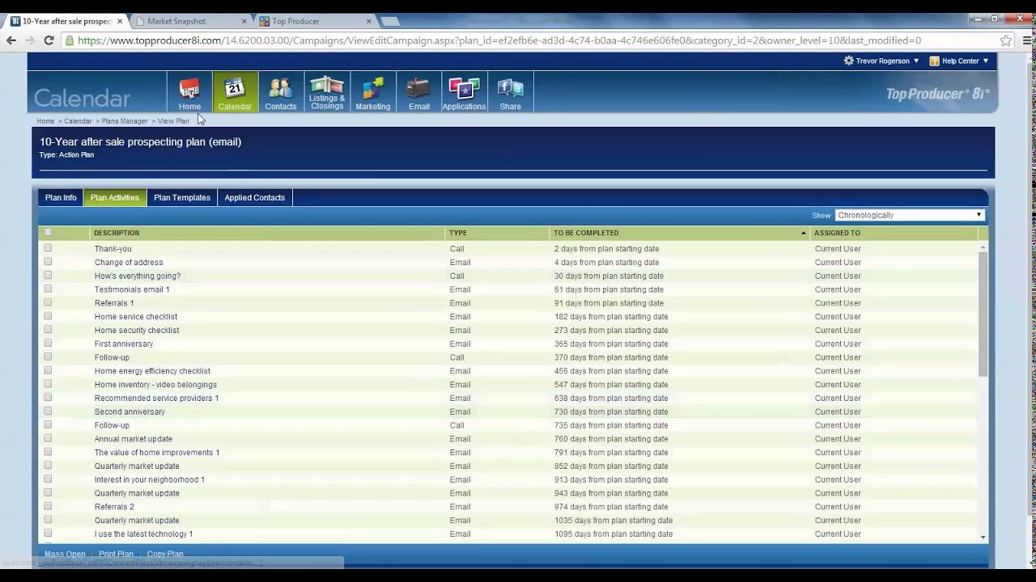Open Referrals 2 activity
This screenshot has height=582, width=1036.
pos(114,507)
